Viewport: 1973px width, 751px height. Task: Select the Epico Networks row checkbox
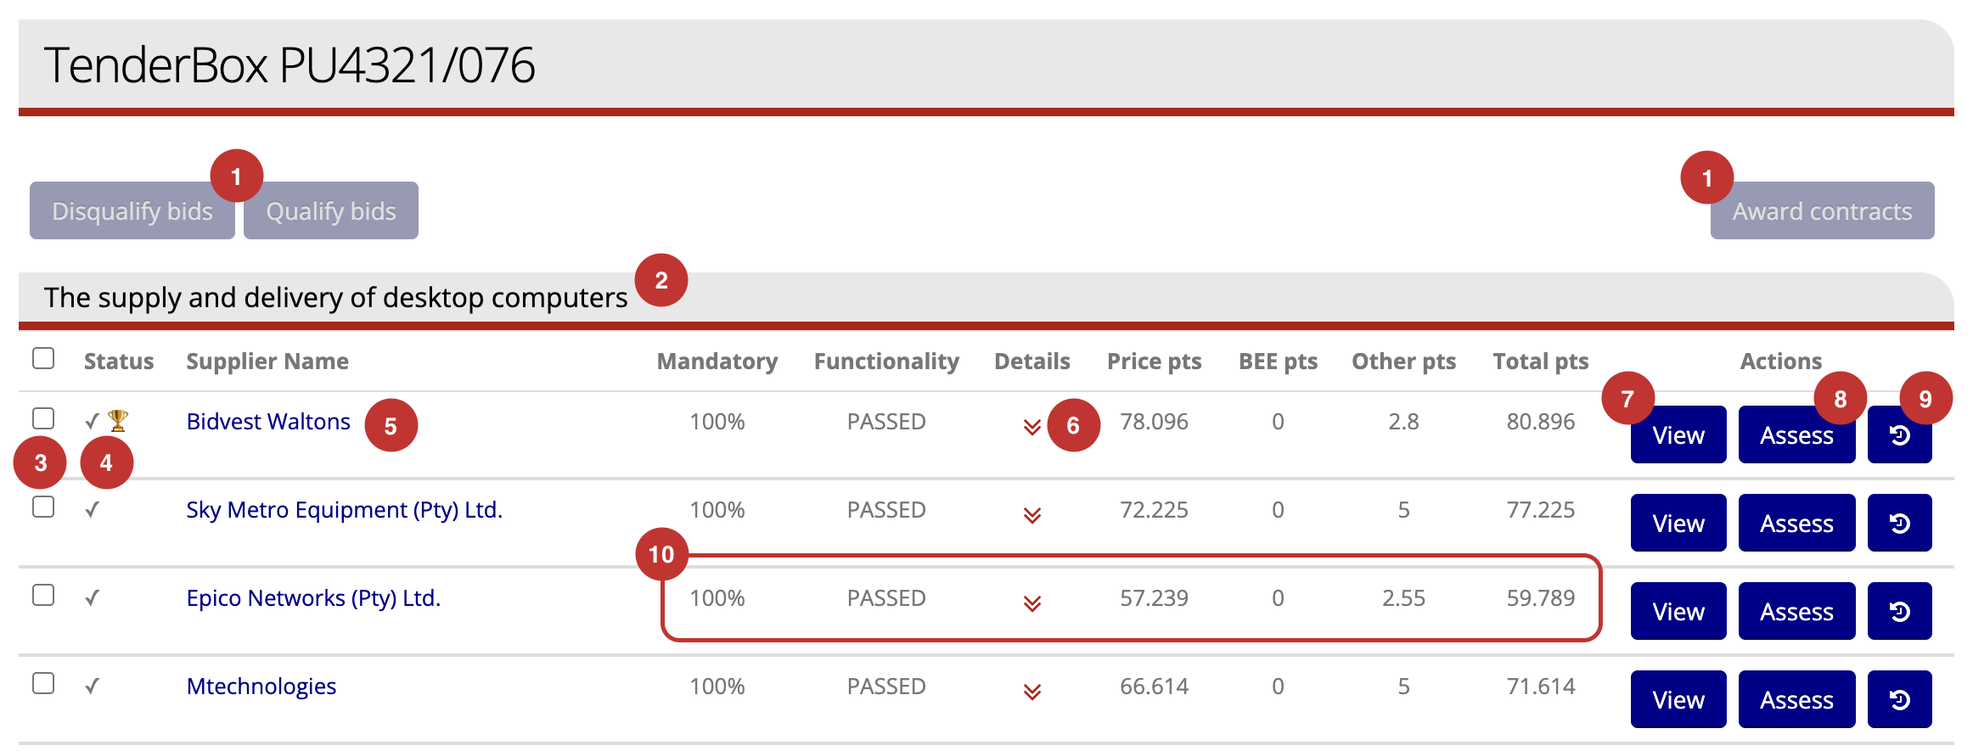pyautogui.click(x=43, y=595)
